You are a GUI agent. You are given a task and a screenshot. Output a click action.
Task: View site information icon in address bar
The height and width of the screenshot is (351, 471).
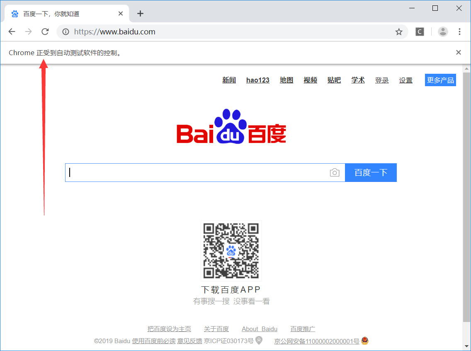66,31
